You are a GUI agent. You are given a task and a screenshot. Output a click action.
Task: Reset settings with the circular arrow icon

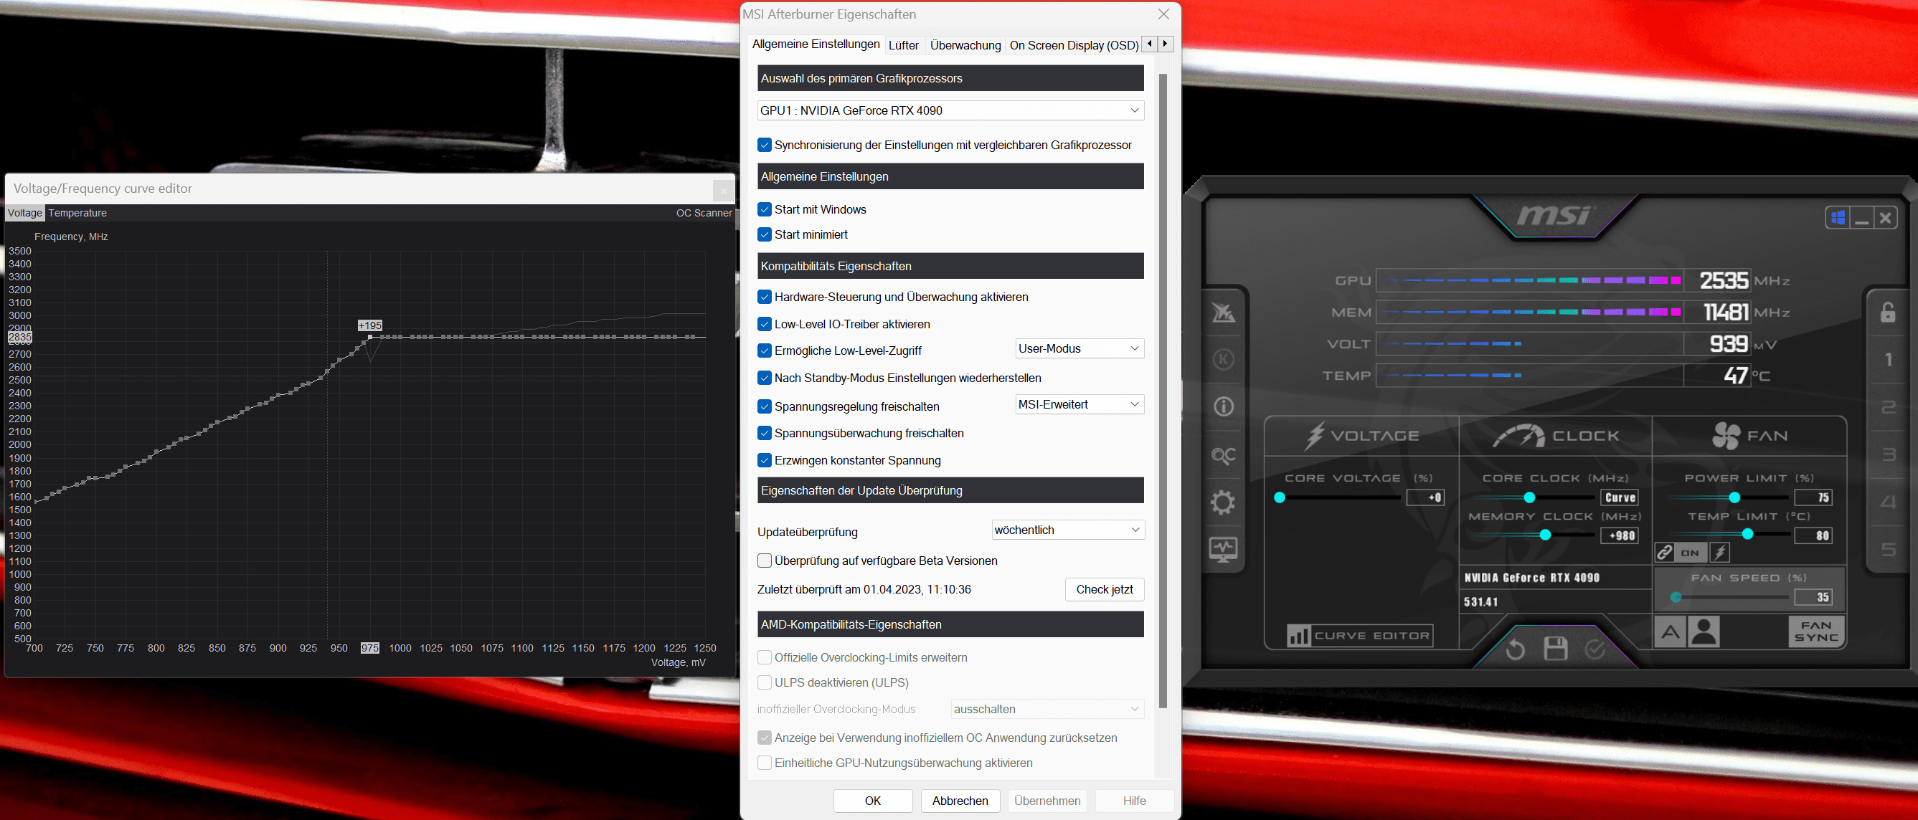pyautogui.click(x=1515, y=649)
